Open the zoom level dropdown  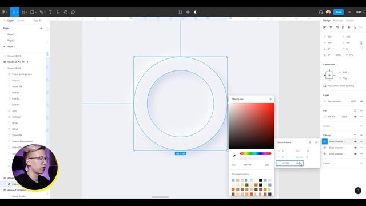pyautogui.click(x=359, y=12)
